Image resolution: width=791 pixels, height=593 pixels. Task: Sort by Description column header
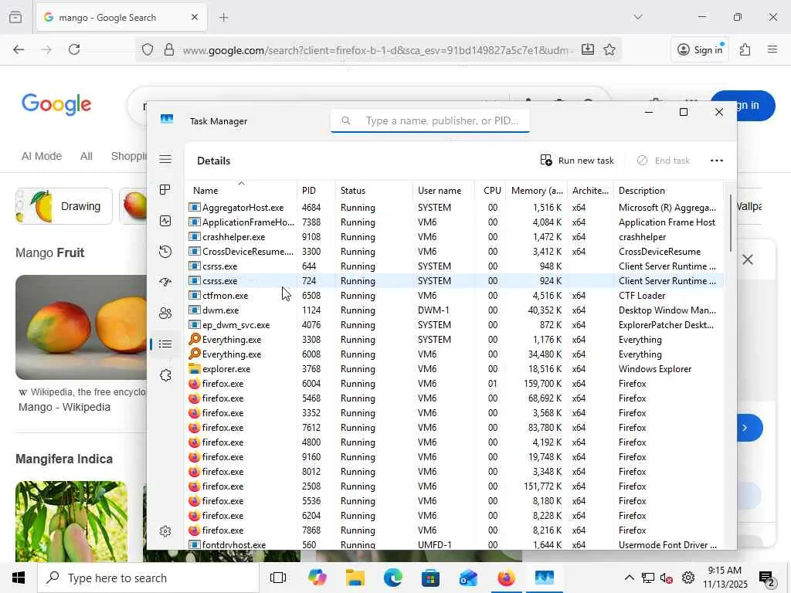pos(668,190)
